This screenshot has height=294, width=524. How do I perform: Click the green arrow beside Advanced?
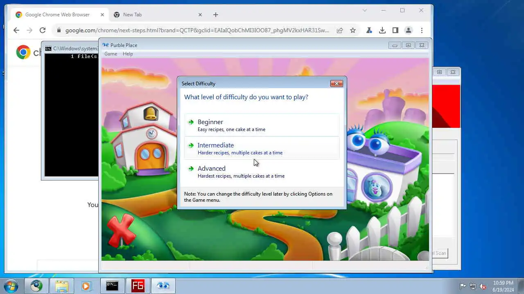pos(191,169)
